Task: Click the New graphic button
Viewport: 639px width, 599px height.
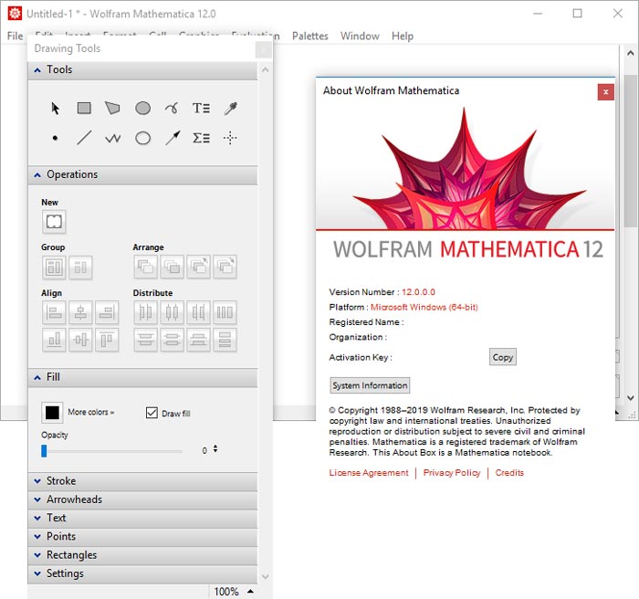Action: click(x=54, y=221)
